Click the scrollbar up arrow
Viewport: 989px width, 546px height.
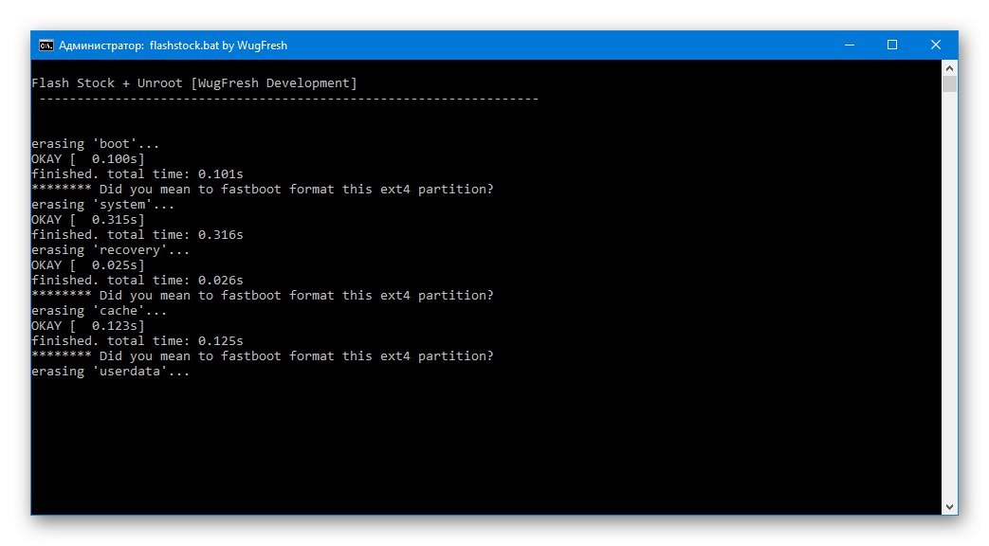949,67
